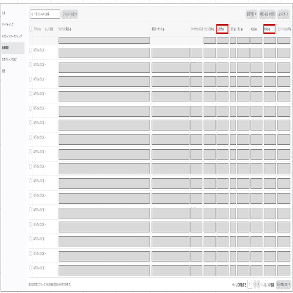Open the 履歴 sidebar tab
This screenshot has height=293, width=293.
[3, 71]
